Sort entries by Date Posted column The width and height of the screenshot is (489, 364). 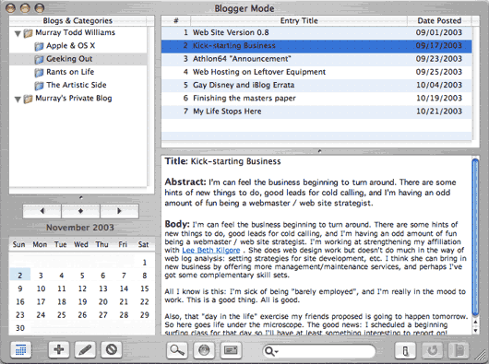coord(439,21)
